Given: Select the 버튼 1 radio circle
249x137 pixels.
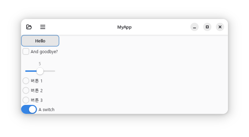Looking at the screenshot, I should tap(26, 81).
